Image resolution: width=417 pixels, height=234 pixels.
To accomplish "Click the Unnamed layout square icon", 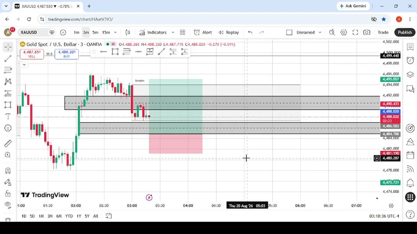I will coord(289,32).
